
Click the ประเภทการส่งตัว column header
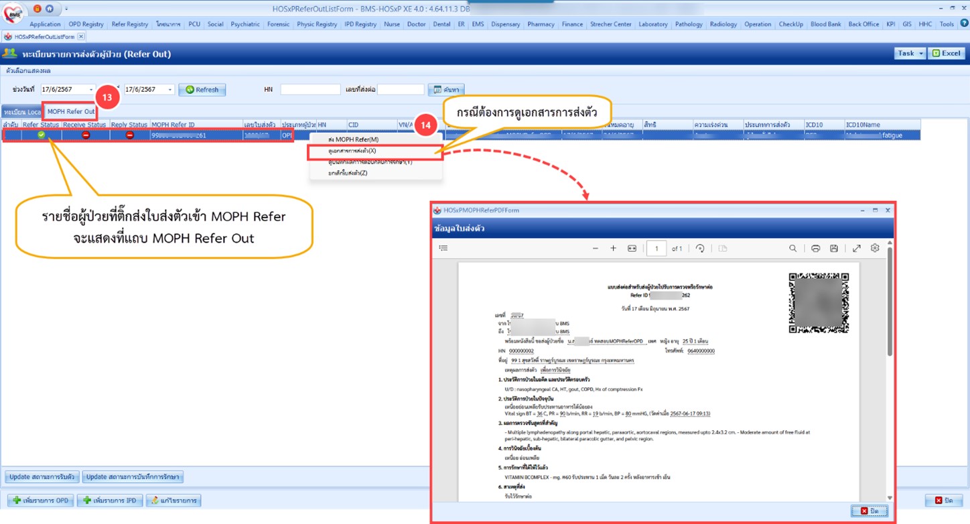774,125
